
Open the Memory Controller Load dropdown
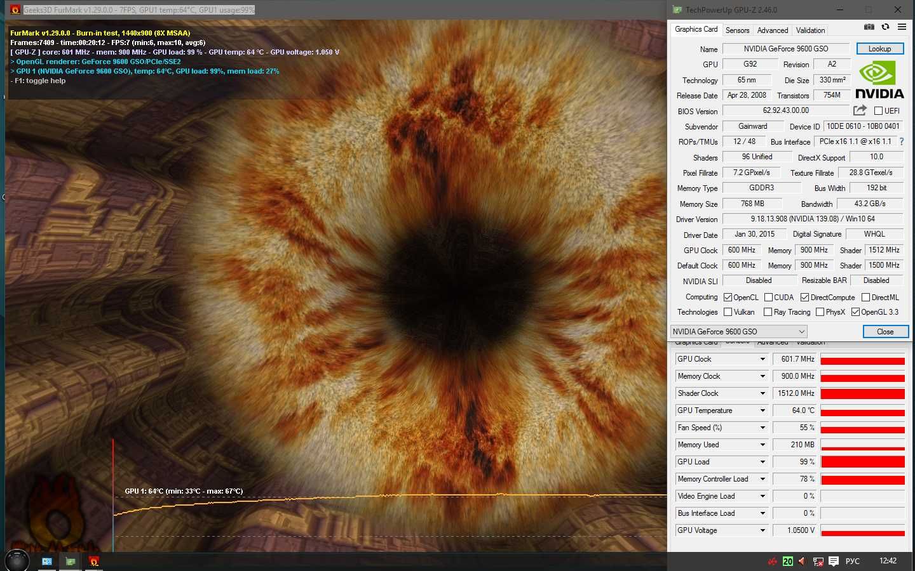click(x=762, y=479)
